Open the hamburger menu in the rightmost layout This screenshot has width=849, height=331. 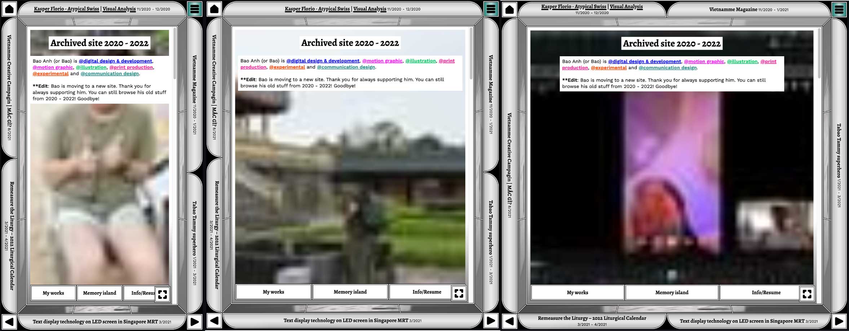(x=839, y=9)
